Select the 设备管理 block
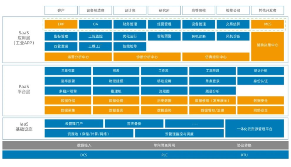The width and height of the screenshot is (291, 167). coord(198,24)
